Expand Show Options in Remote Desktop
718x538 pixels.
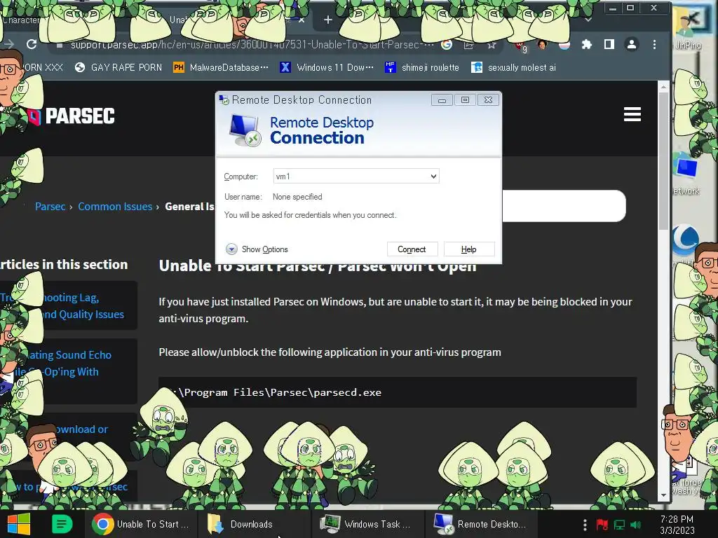[257, 249]
